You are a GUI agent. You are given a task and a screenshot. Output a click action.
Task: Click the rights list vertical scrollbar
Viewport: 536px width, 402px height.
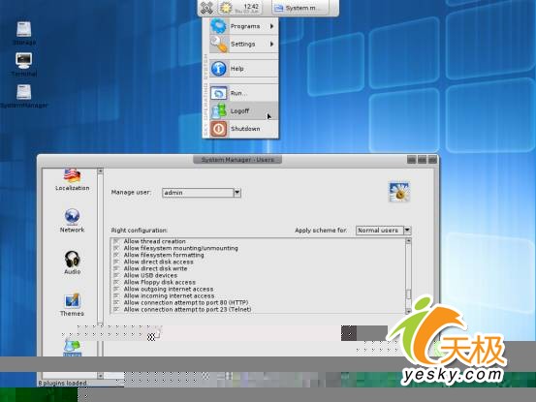tap(408, 276)
